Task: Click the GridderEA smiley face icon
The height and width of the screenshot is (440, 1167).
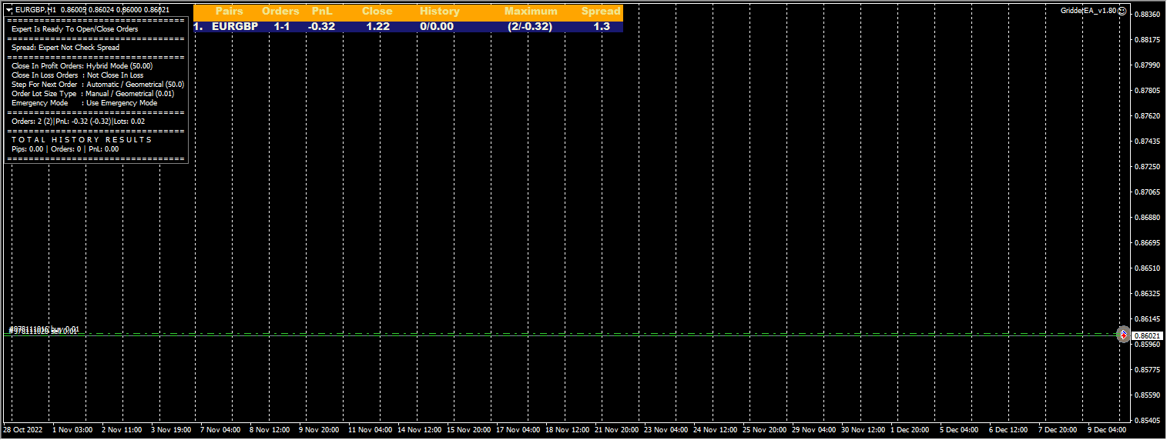Action: pyautogui.click(x=1122, y=11)
